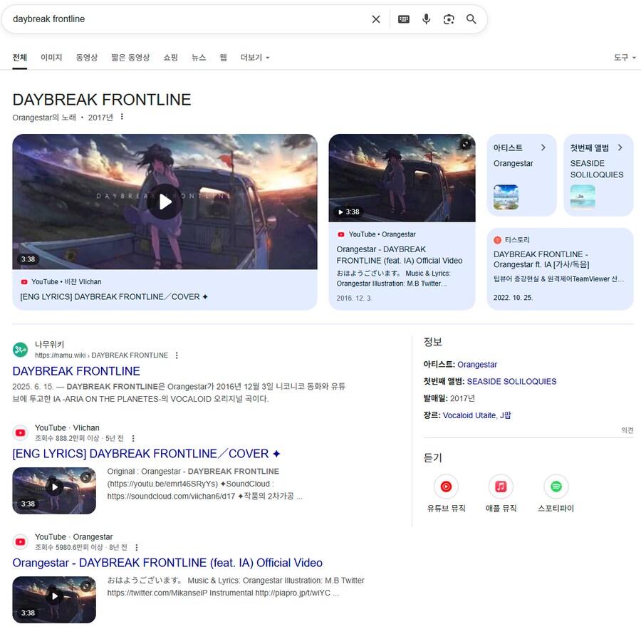Viewport: 641px width, 634px height.
Task: Open the 쇼핑 tab
Action: tap(170, 58)
